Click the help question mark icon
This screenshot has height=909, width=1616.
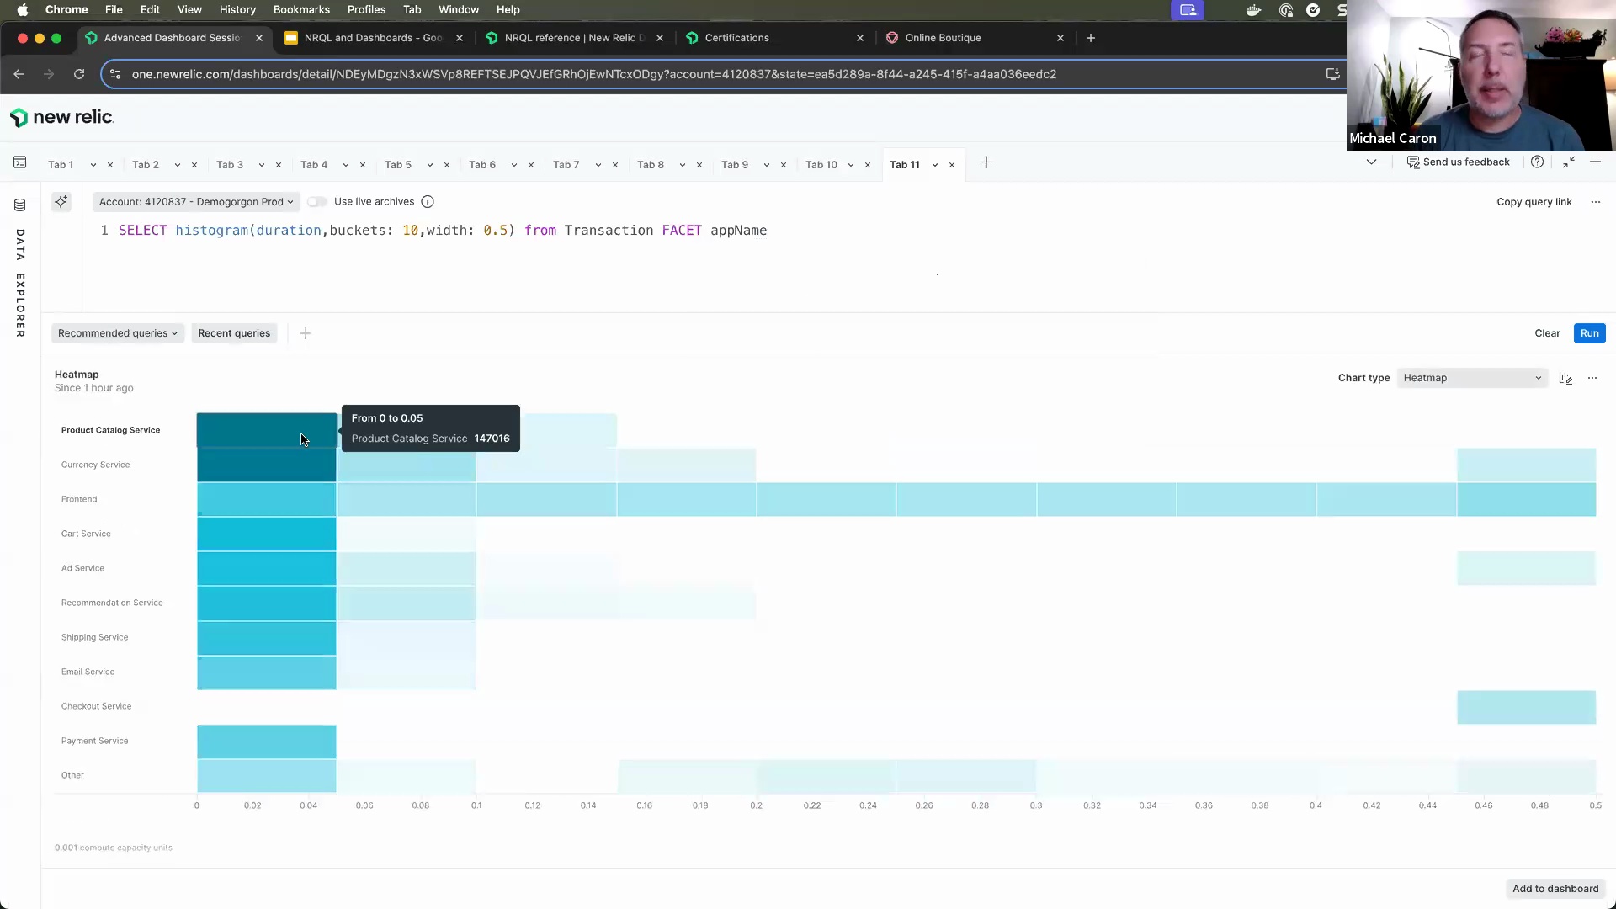[x=1537, y=162]
